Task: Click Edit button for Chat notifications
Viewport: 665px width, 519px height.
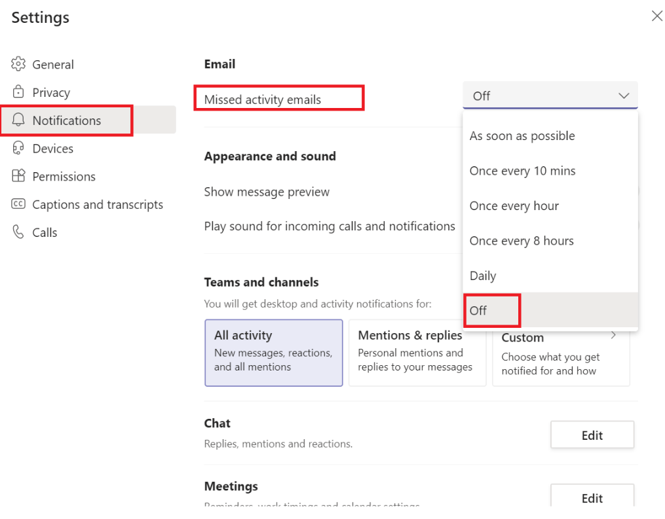Action: coord(592,435)
